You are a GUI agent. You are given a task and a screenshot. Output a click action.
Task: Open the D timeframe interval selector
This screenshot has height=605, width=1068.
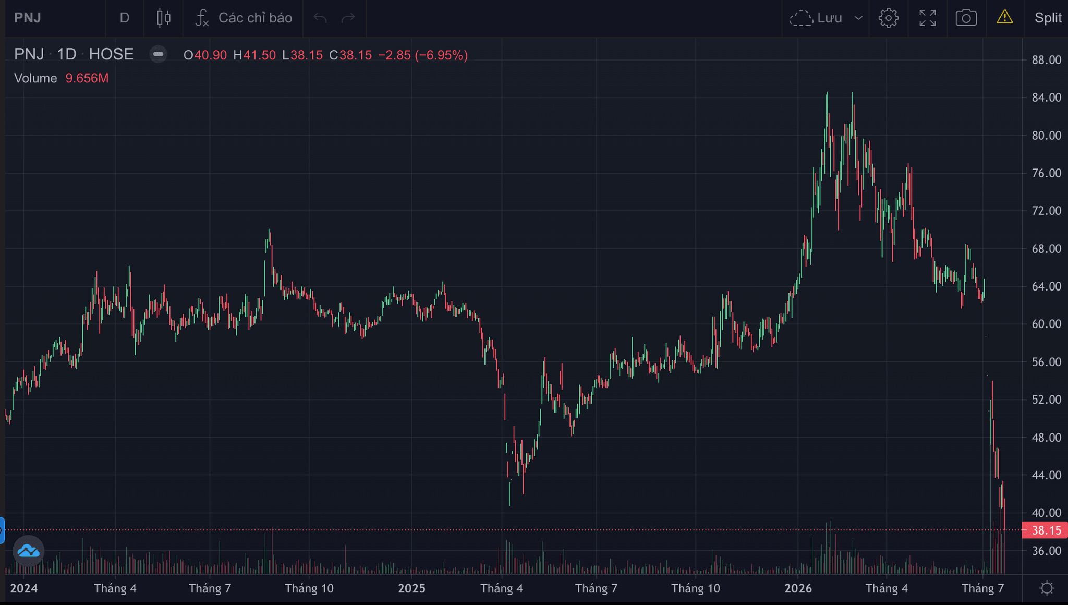(125, 18)
